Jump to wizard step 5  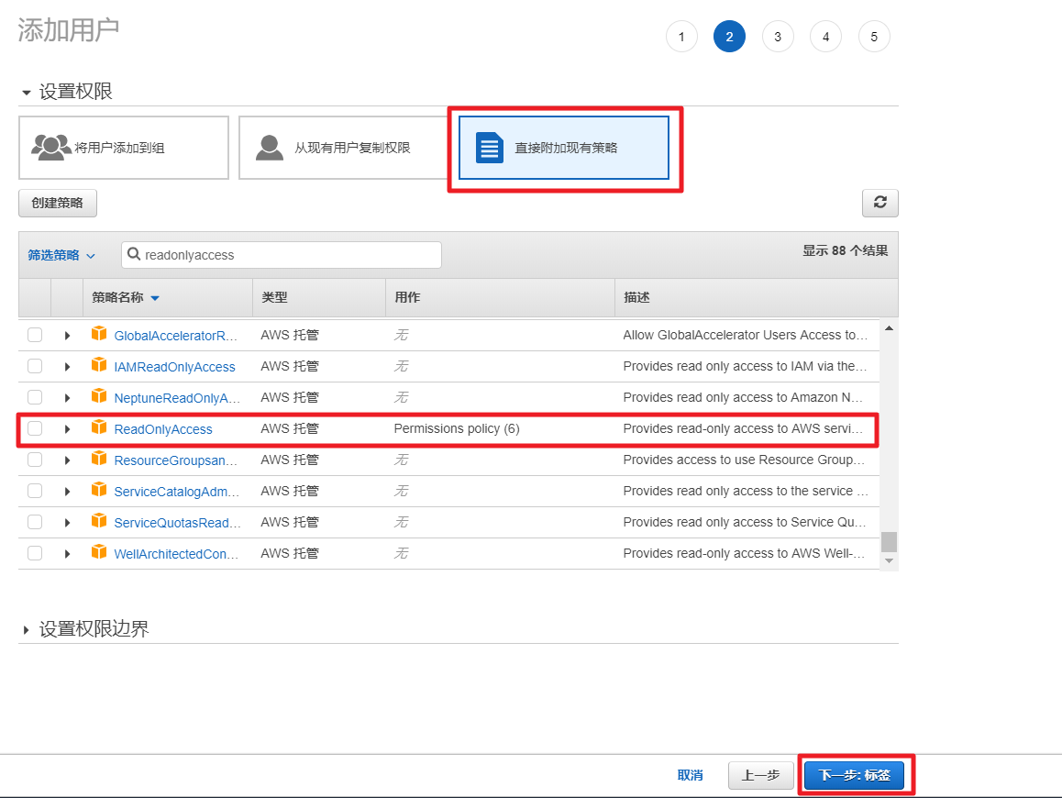(x=874, y=37)
